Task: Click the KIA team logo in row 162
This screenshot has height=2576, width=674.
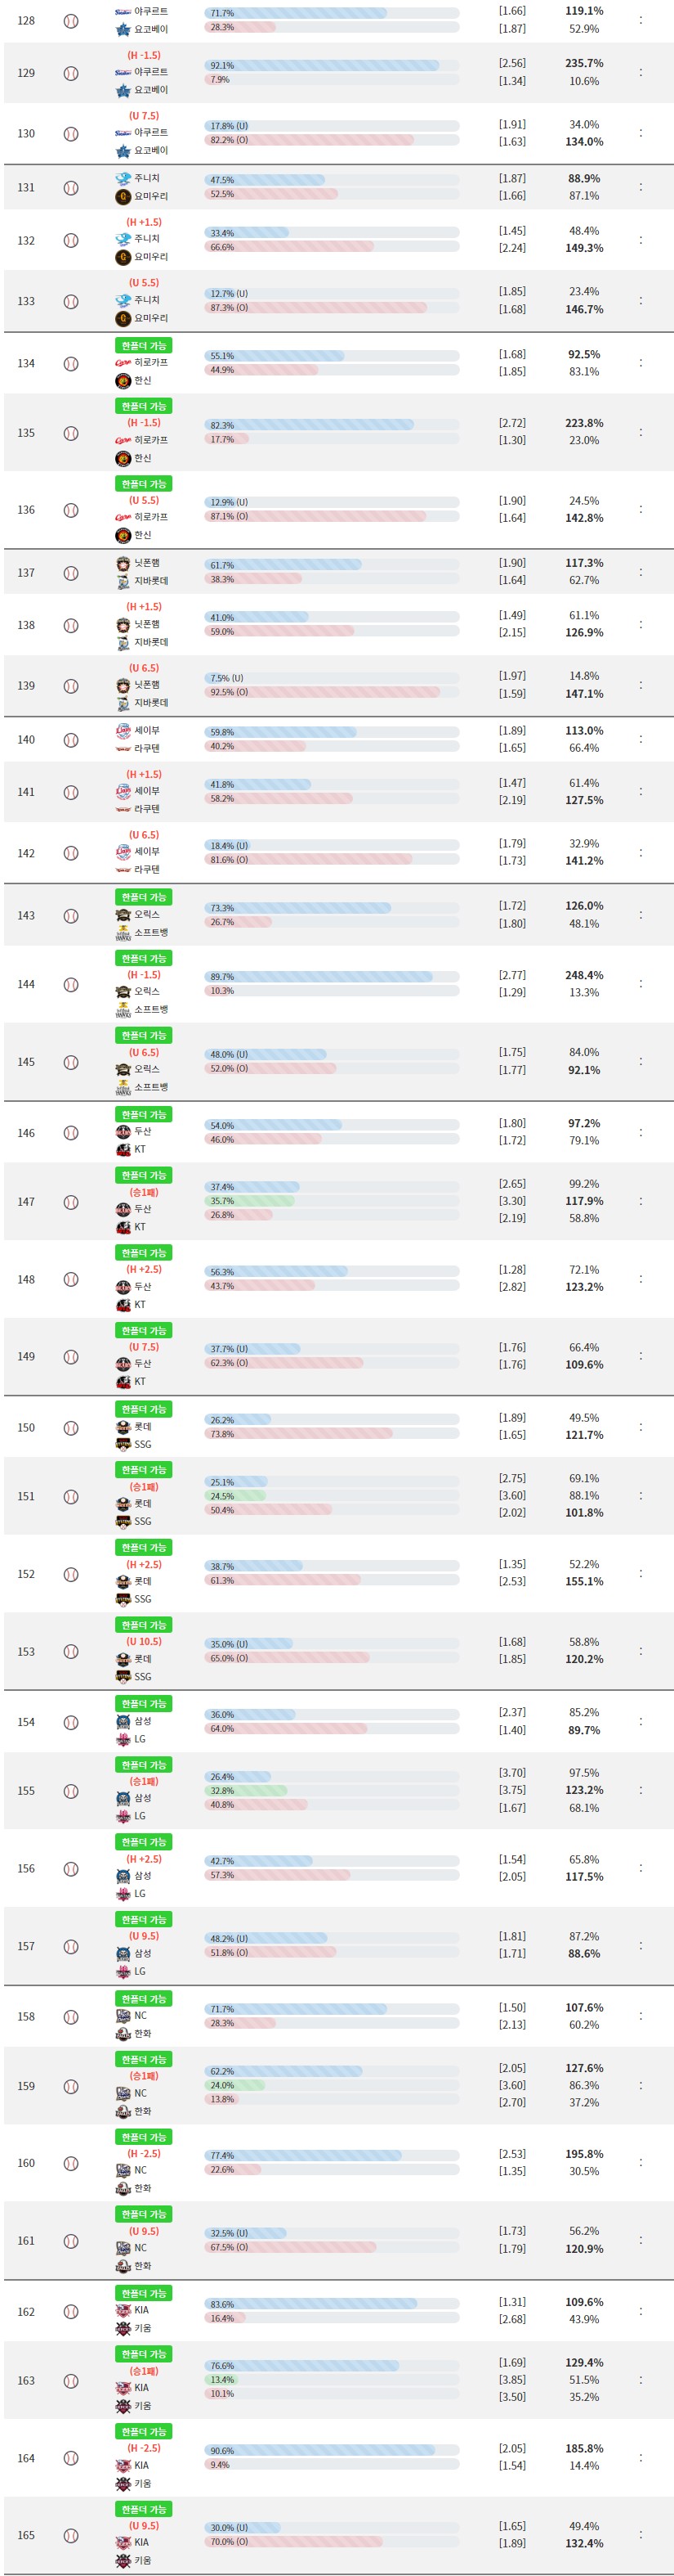Action: (123, 2310)
